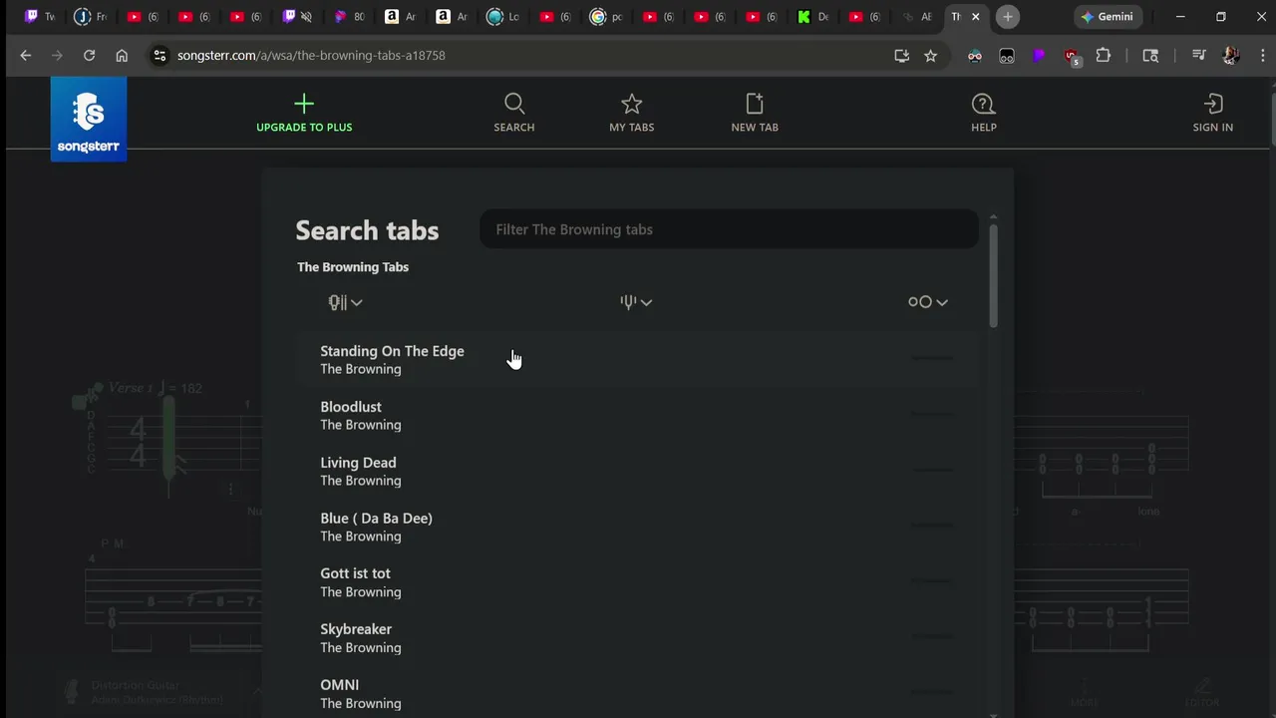Click 'MY TABS' label text

point(631,128)
